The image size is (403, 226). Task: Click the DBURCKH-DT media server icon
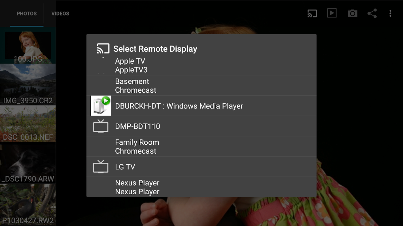click(x=101, y=106)
